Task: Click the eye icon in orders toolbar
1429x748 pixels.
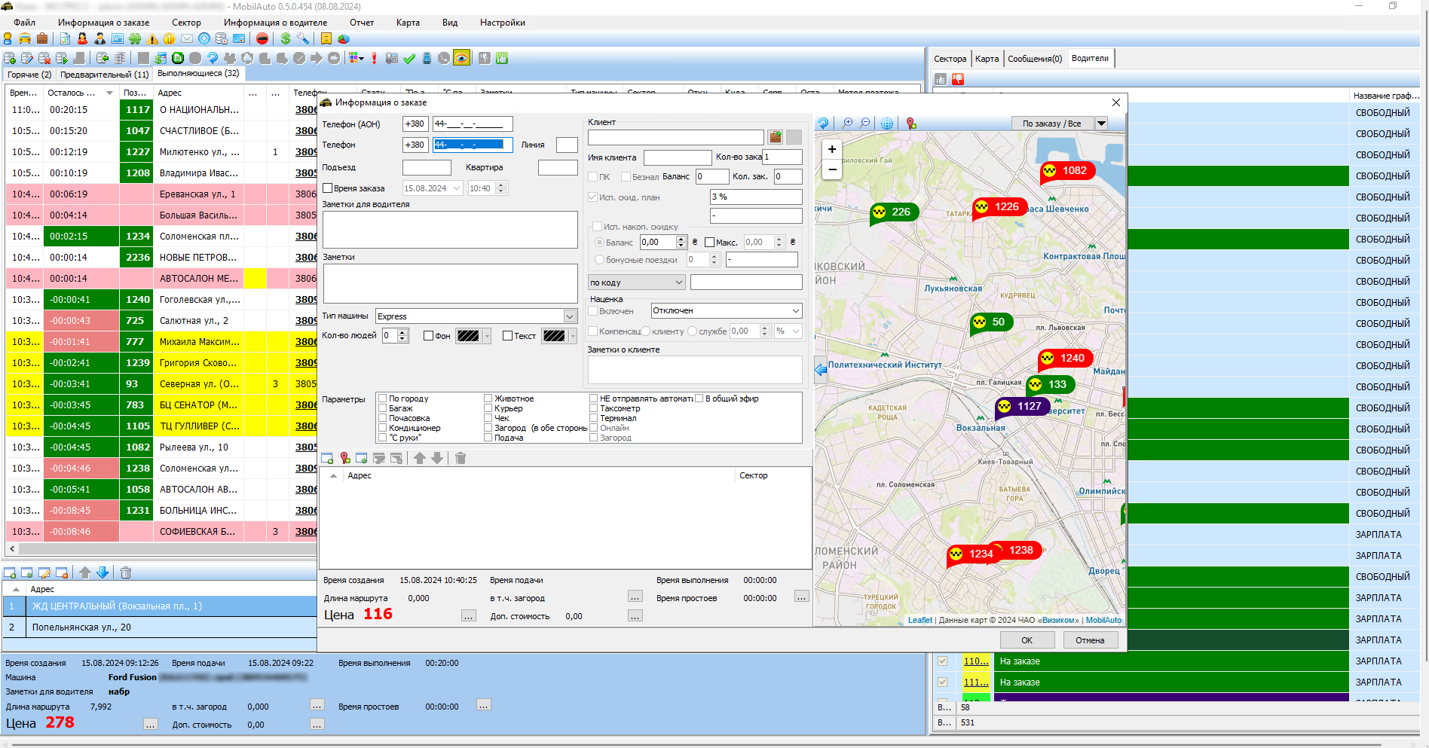Action: tap(461, 58)
